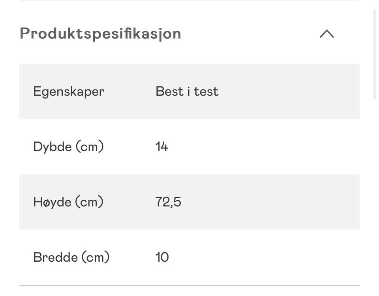
Task: Click the Egenskaper row label
Action: (69, 91)
